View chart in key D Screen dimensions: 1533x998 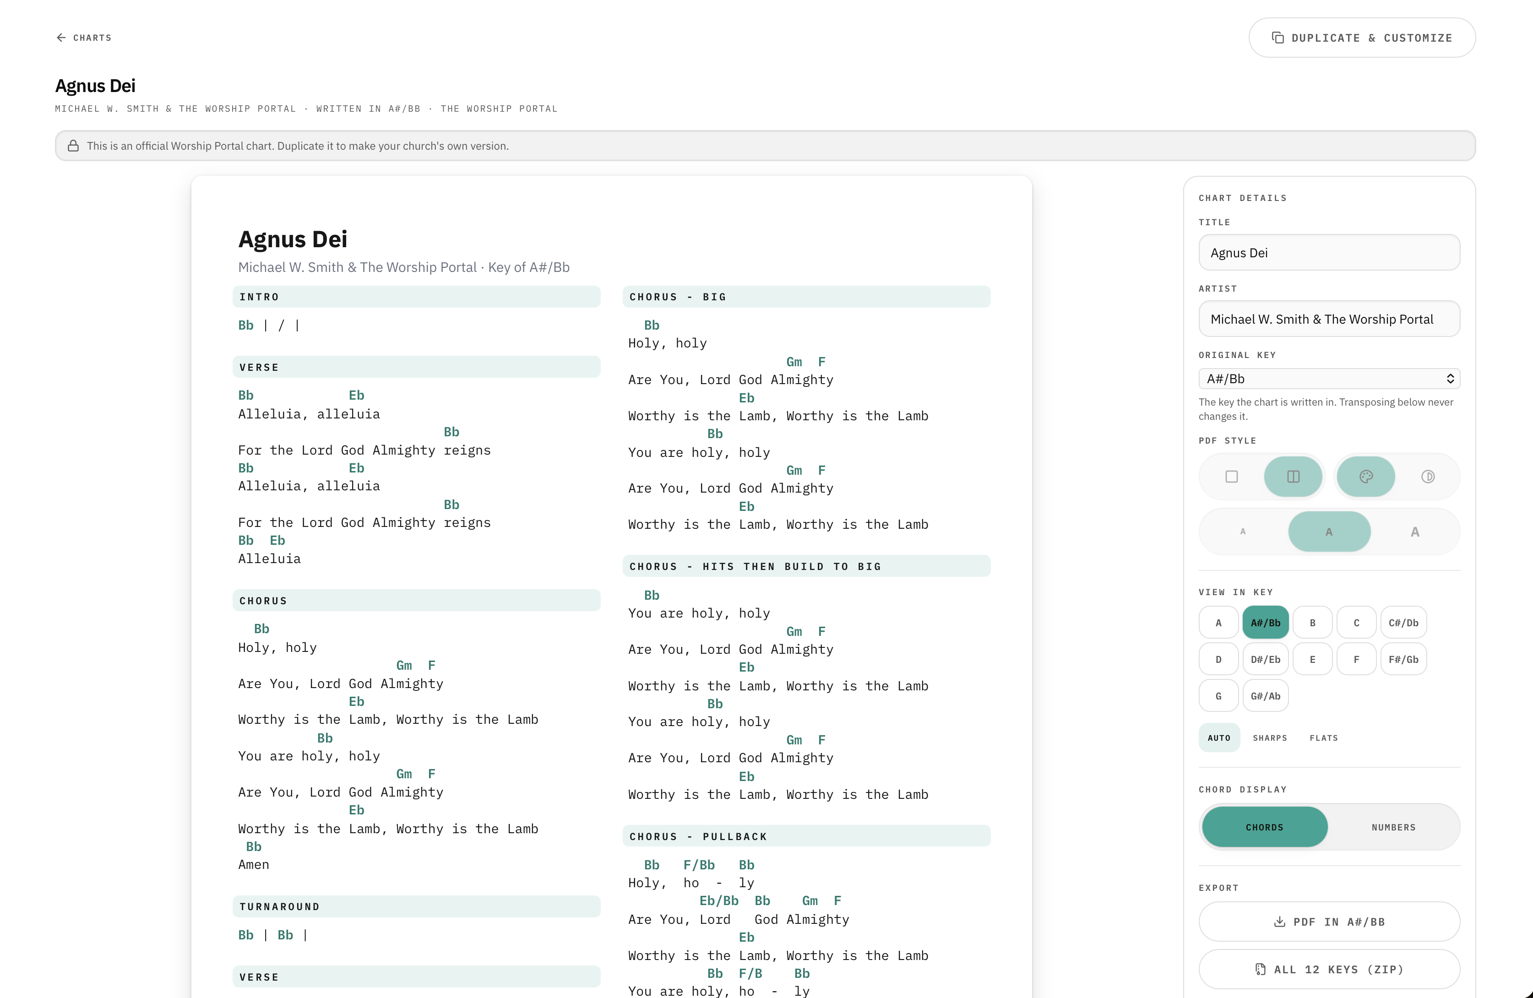click(x=1218, y=659)
